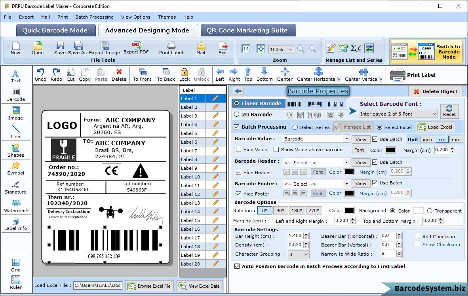This screenshot has width=468, height=296.
Task: Enable the Add Checksum checkbox
Action: (418, 237)
